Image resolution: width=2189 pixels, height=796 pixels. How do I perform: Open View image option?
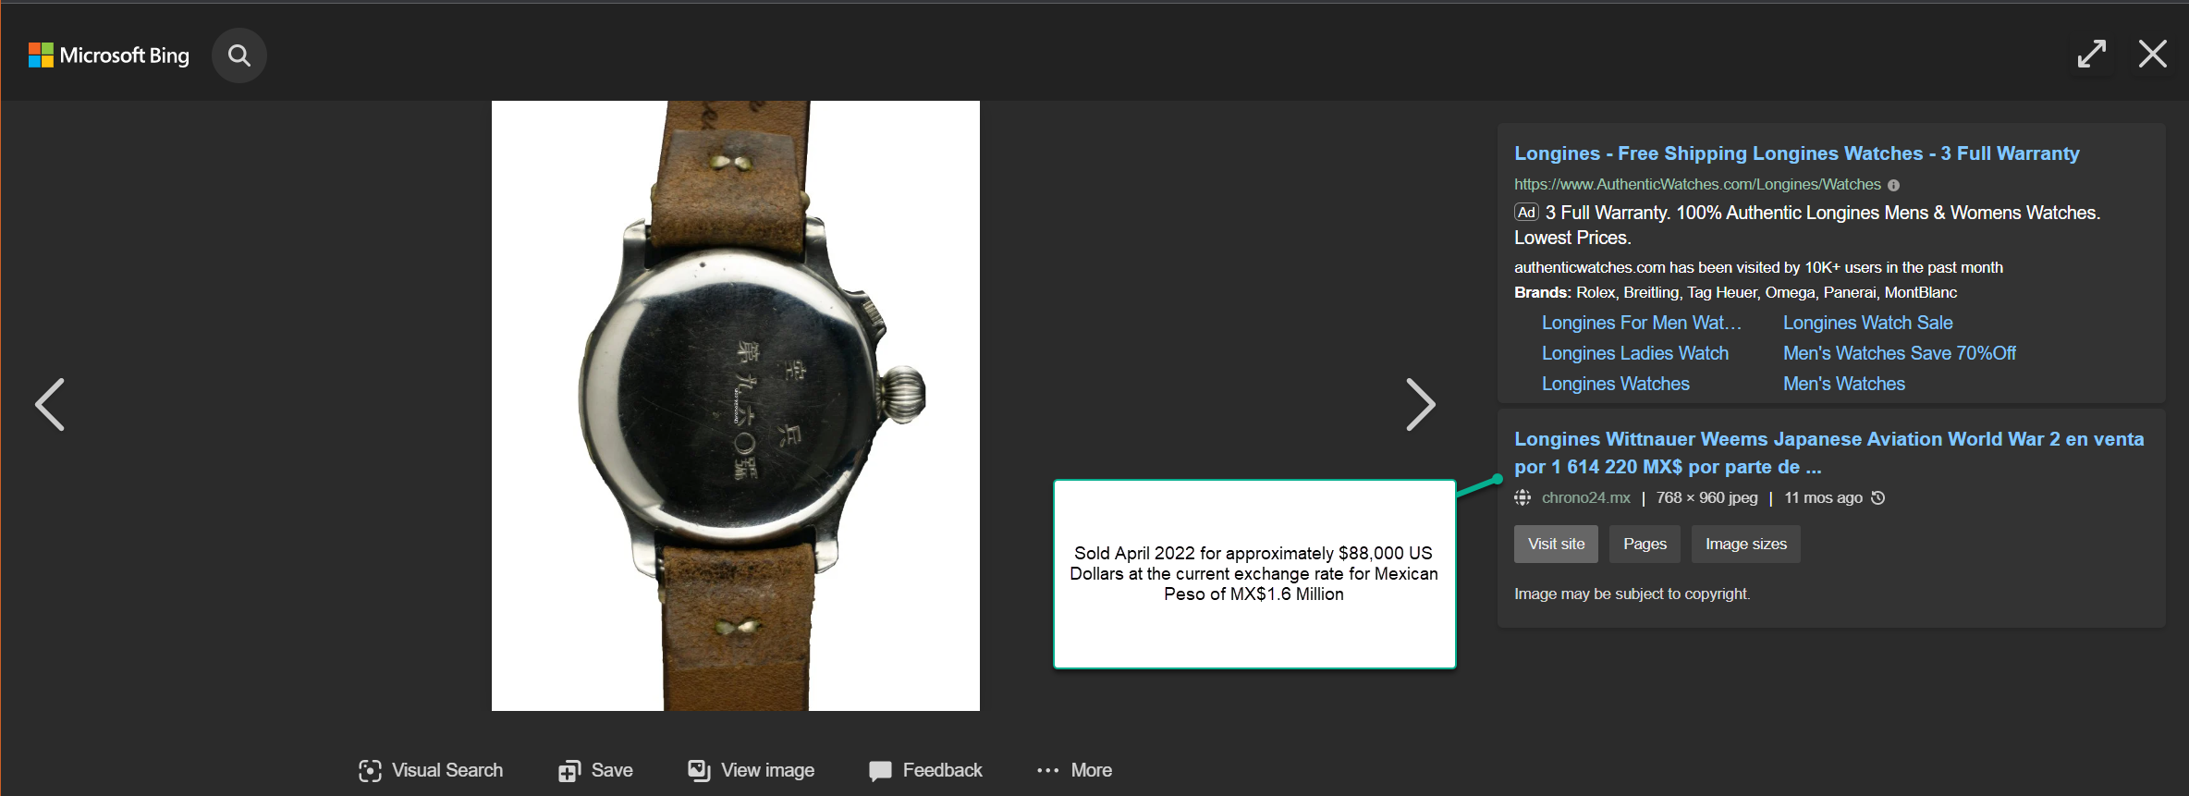click(751, 770)
